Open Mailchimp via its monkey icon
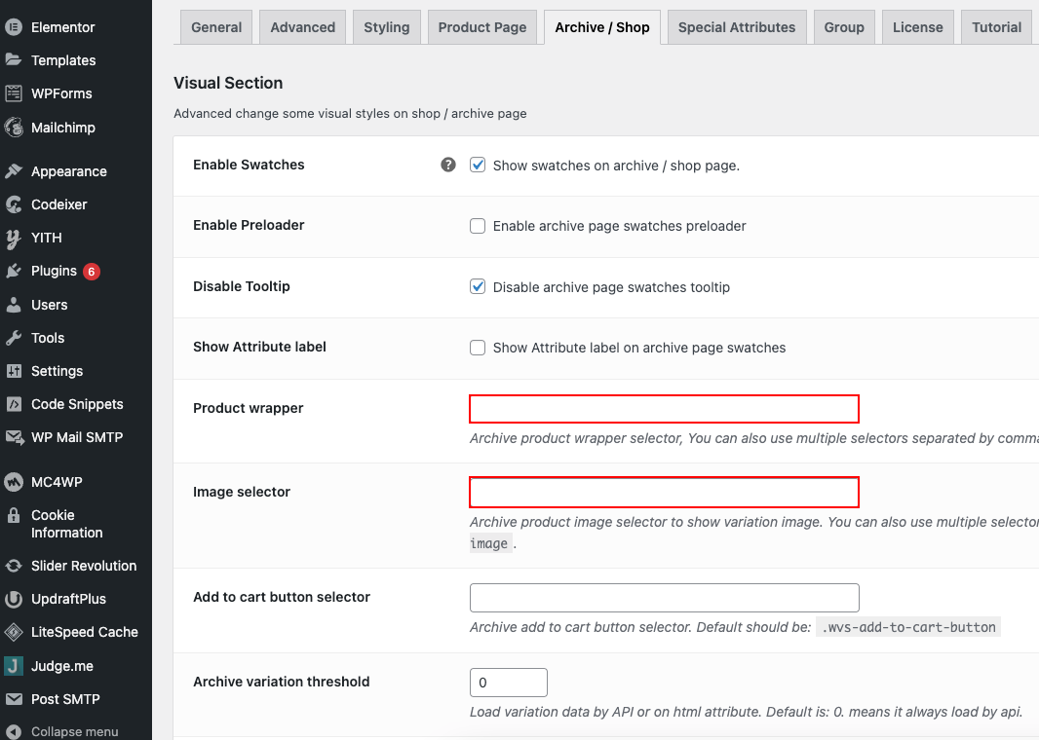Screen dimensions: 1039x740 click(x=14, y=128)
